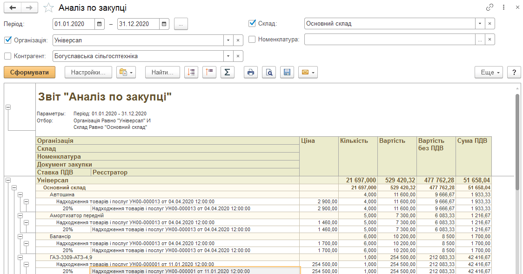The width and height of the screenshot is (523, 274).
Task: Collapse the Балансір group
Action: coord(20,237)
